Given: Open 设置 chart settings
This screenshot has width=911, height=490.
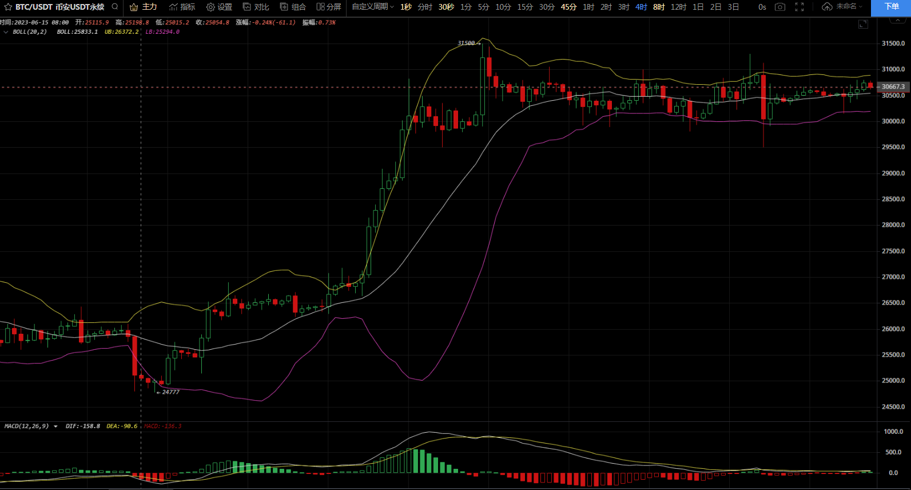Looking at the screenshot, I should coord(219,7).
